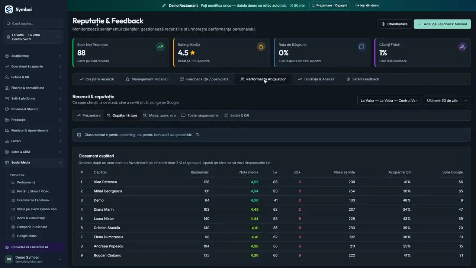Open the Chestionare button
476x268 pixels.
394,24
